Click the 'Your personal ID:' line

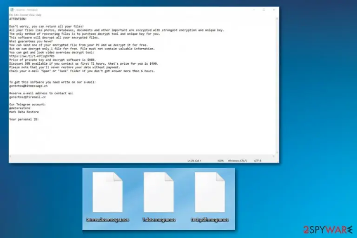pos(24,119)
